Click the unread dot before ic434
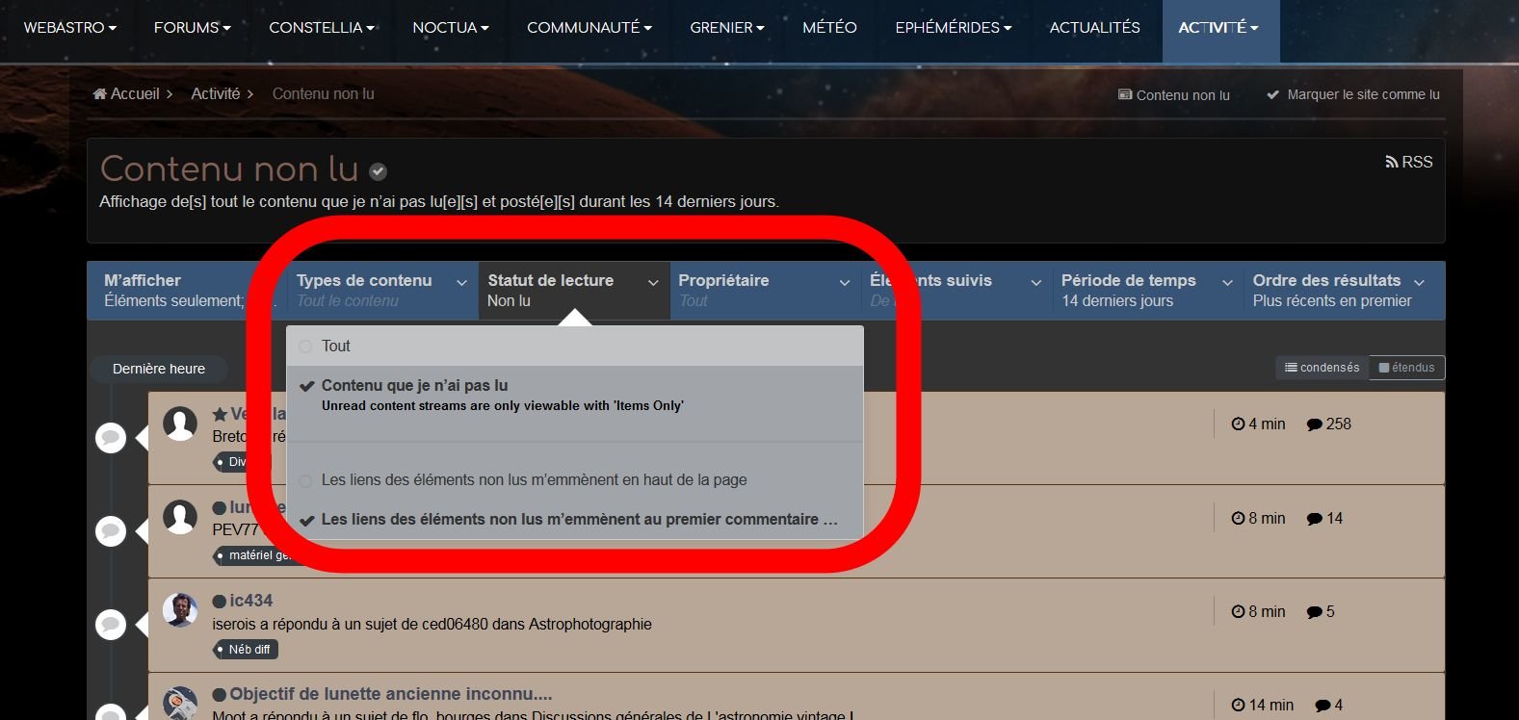The width and height of the screenshot is (1519, 720). (219, 602)
